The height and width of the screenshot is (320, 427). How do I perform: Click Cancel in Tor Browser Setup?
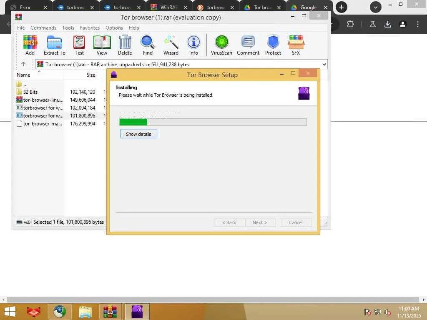tap(296, 222)
